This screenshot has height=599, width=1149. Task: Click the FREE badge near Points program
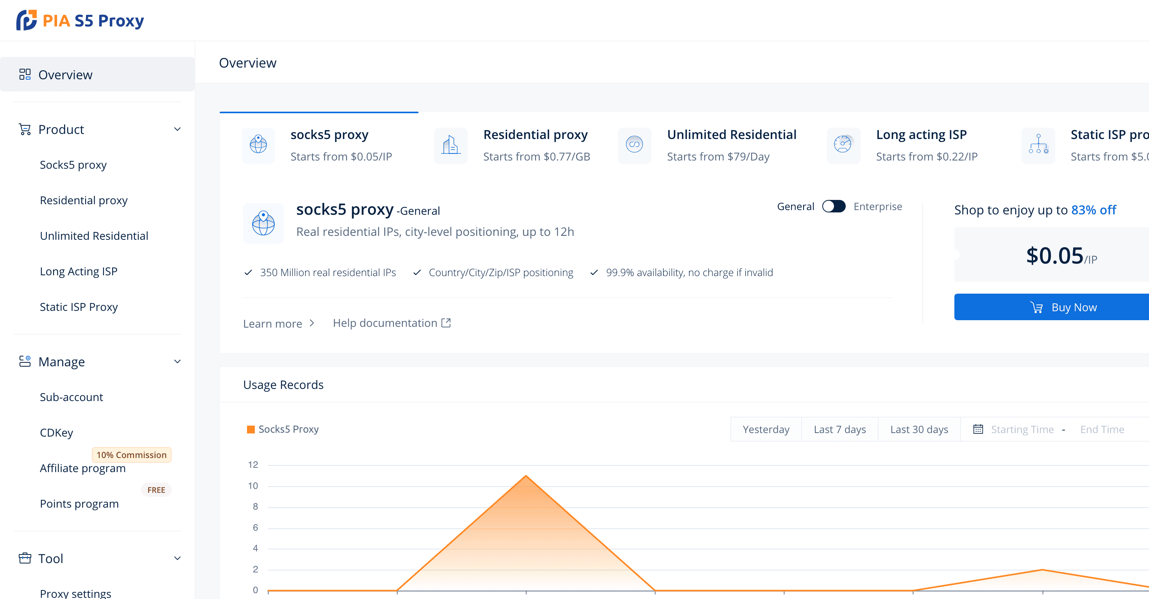click(x=156, y=490)
